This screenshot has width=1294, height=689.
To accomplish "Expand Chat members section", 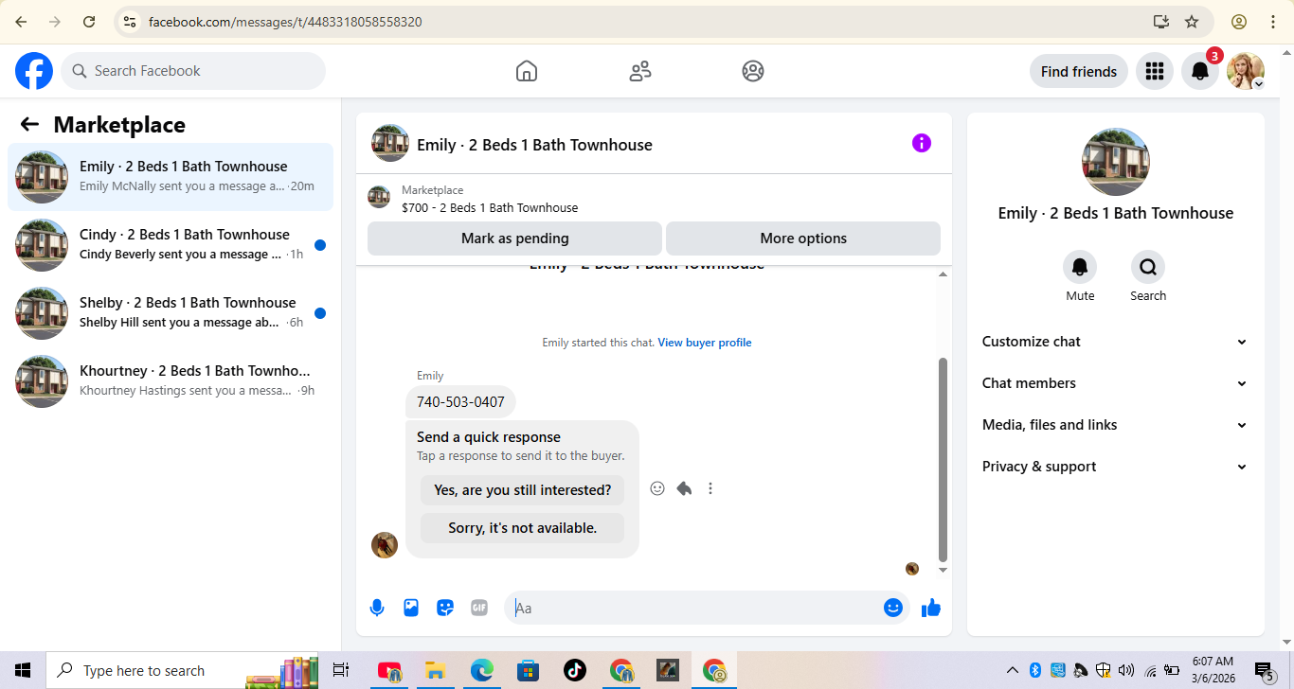I will coord(1115,383).
